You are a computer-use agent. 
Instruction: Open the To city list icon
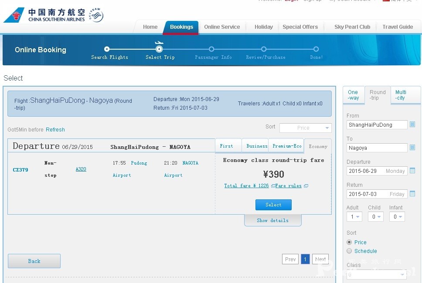[x=412, y=147]
